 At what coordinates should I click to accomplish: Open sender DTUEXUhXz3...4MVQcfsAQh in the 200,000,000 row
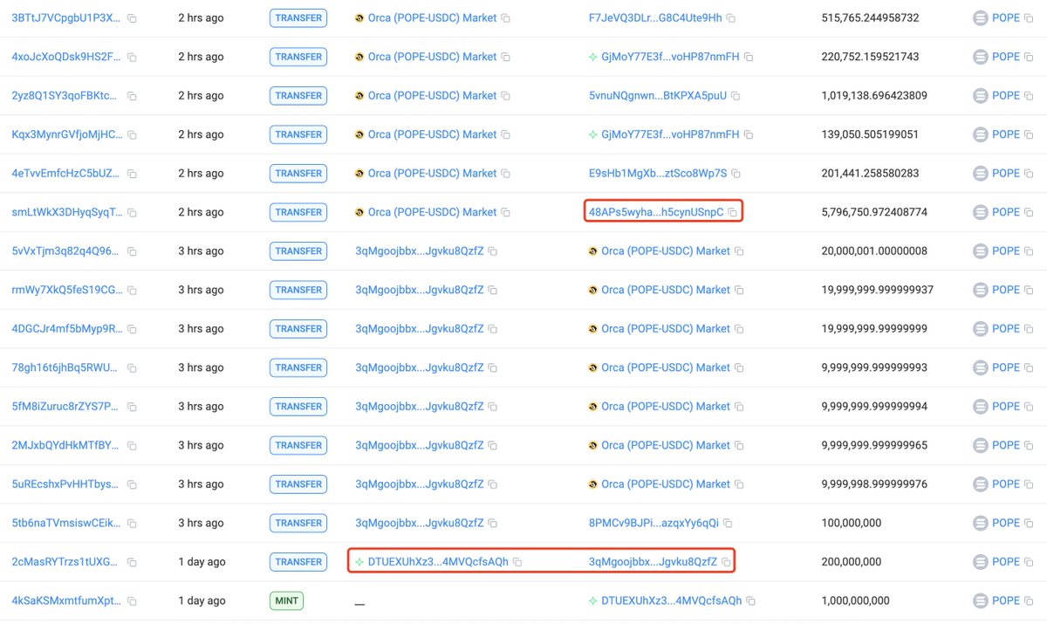[x=438, y=562]
